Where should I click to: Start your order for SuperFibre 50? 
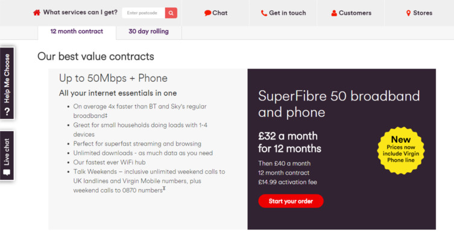(x=291, y=201)
